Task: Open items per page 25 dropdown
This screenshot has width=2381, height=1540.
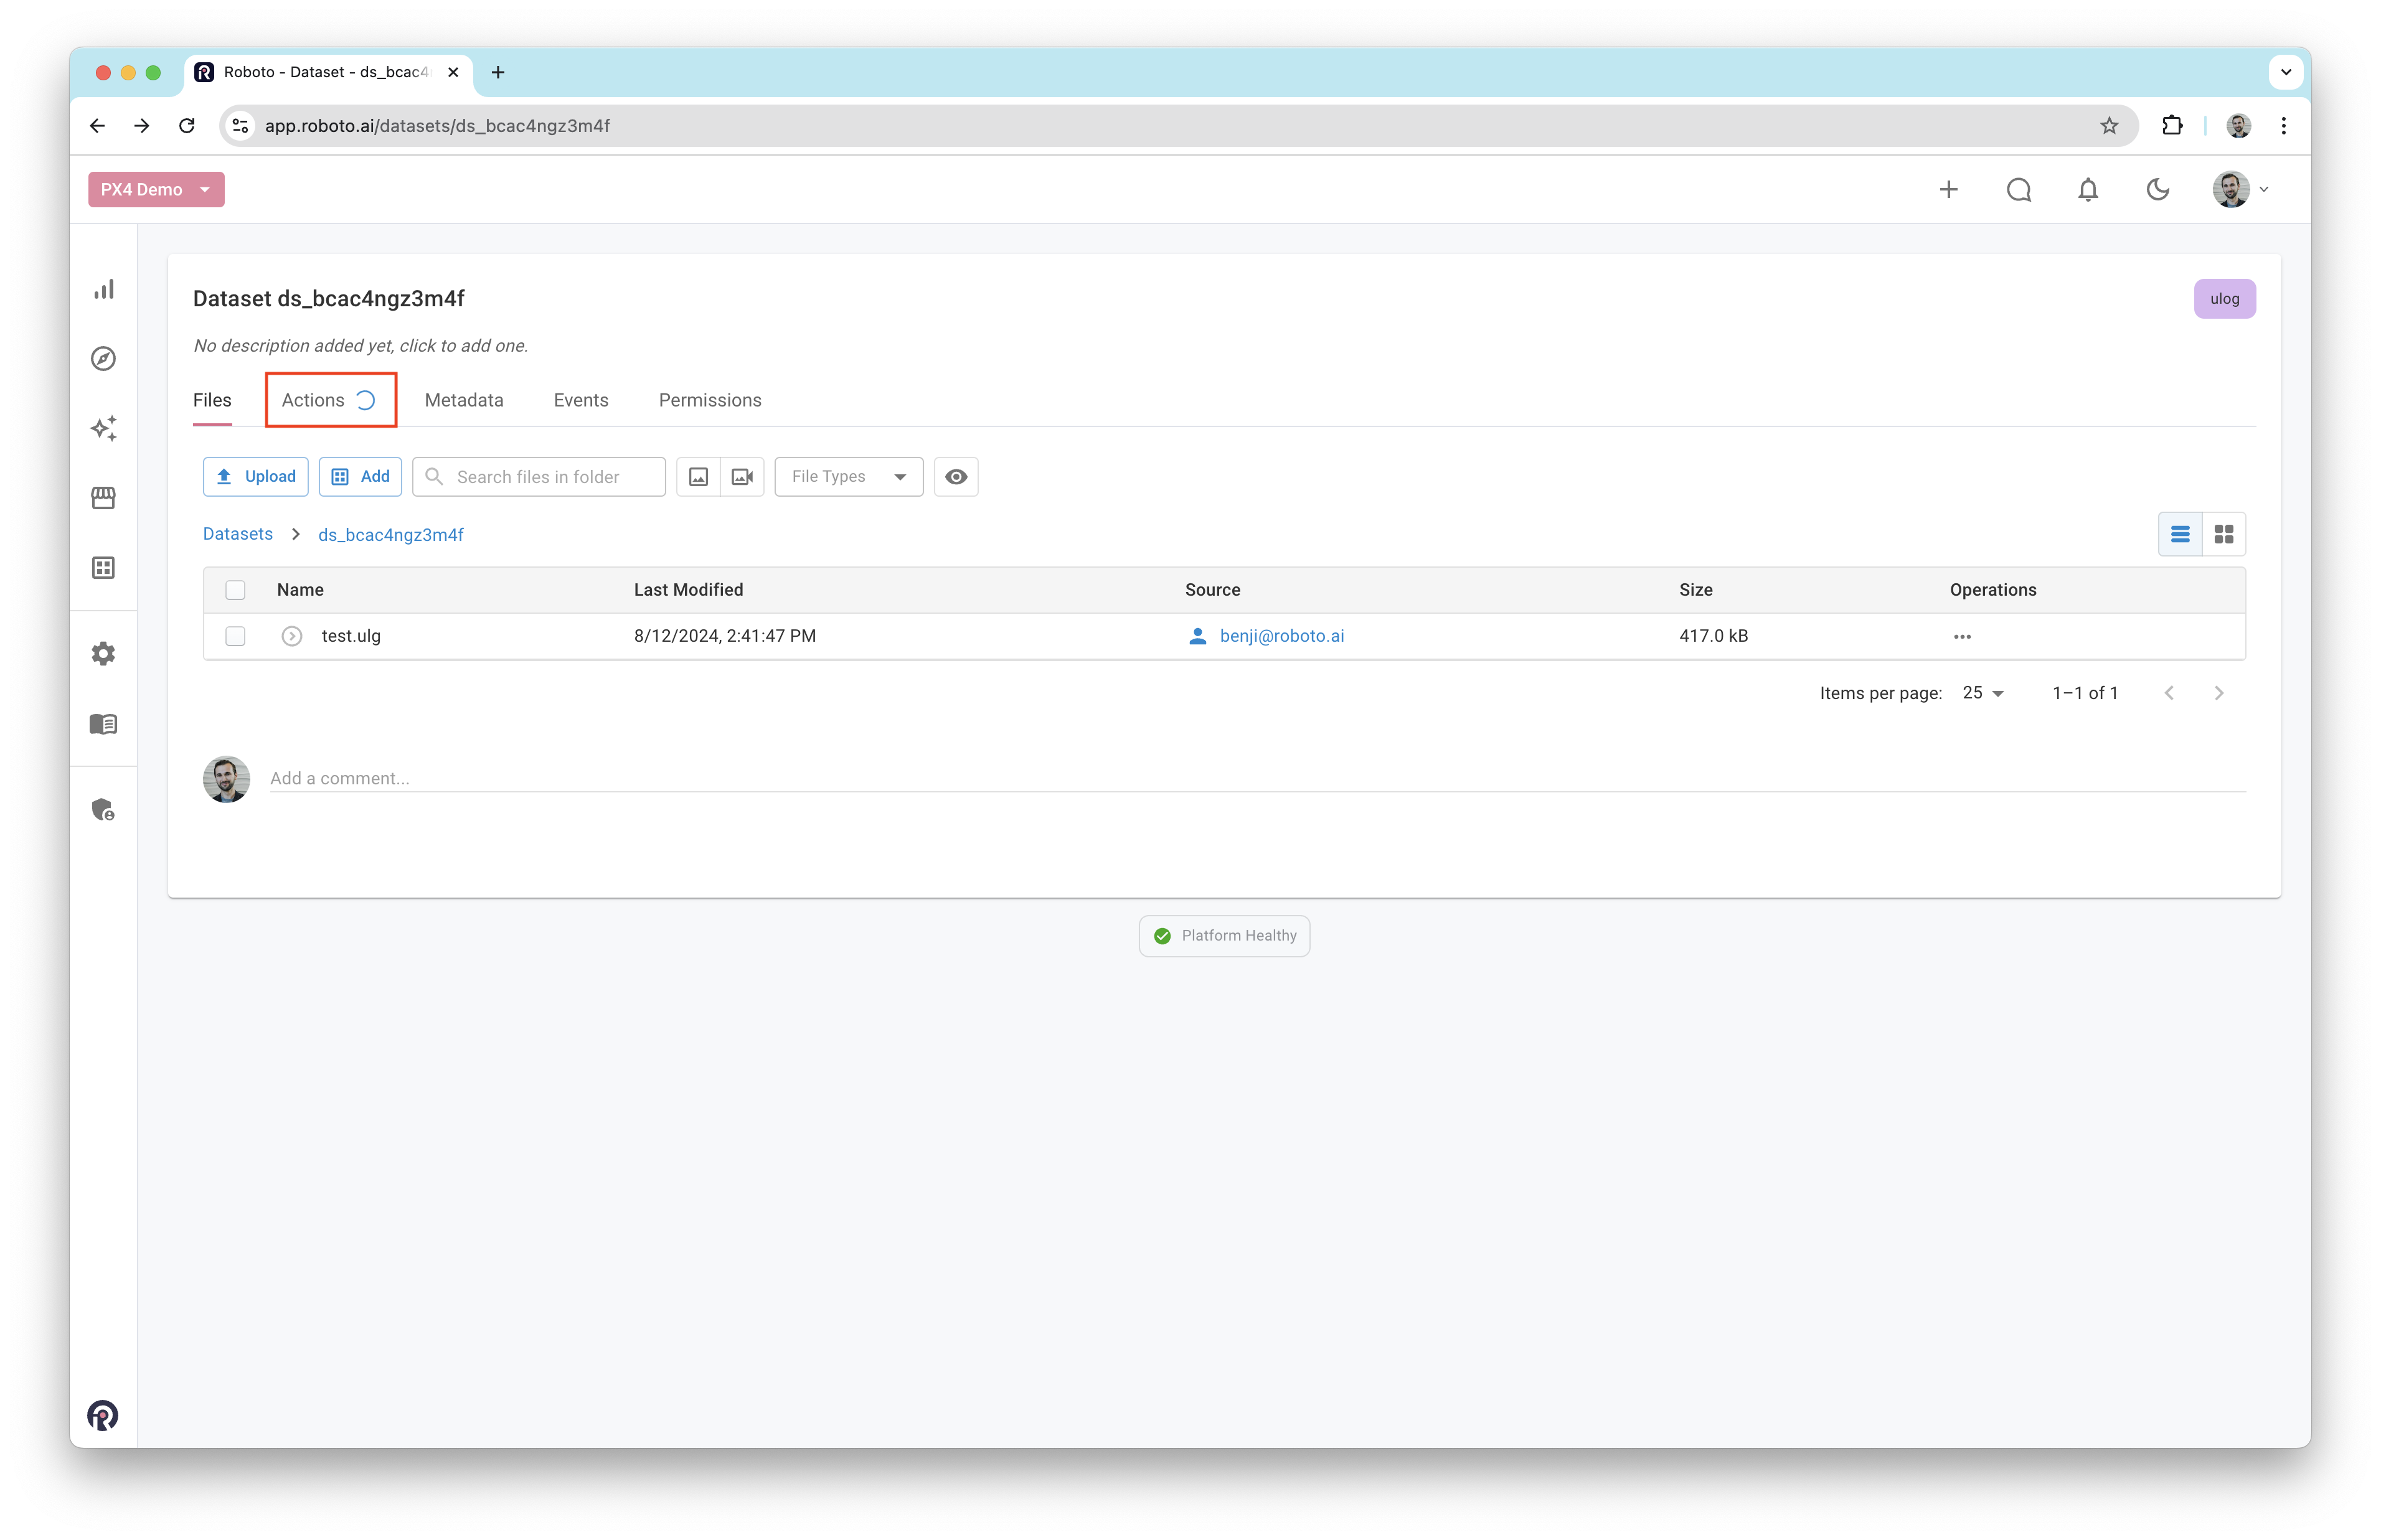Action: 1983,693
